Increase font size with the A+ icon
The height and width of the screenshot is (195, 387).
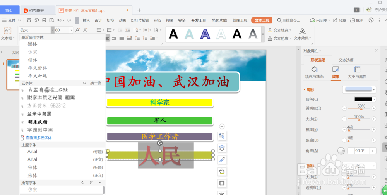[77, 30]
